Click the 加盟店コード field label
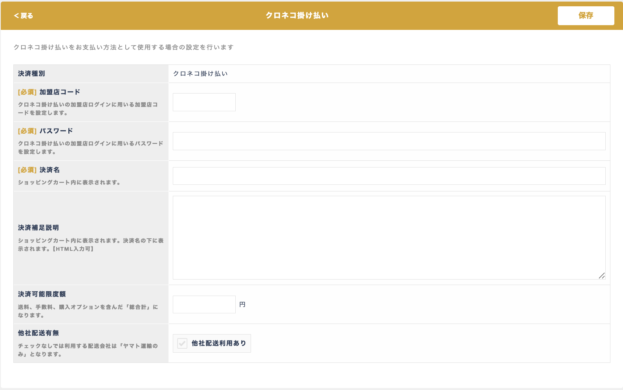The width and height of the screenshot is (623, 390). (x=60, y=92)
